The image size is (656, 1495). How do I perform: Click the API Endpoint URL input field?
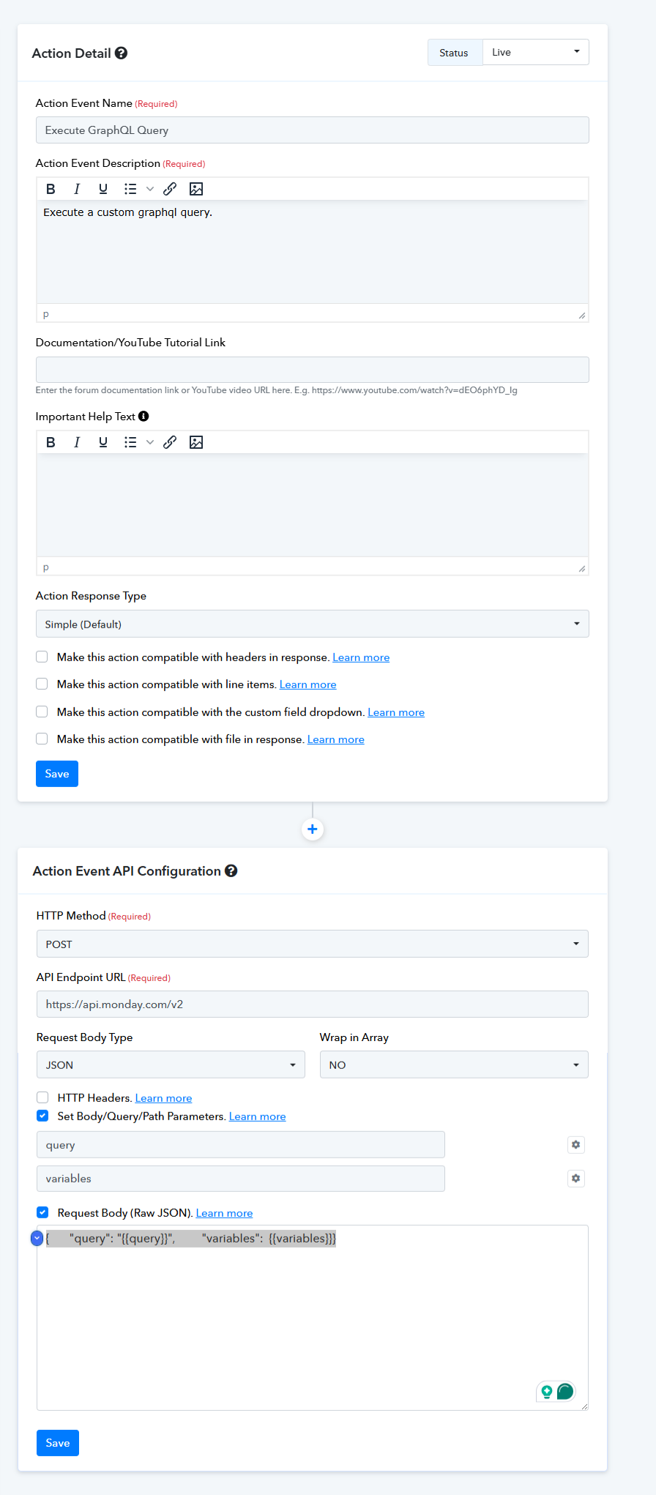pyautogui.click(x=312, y=1004)
